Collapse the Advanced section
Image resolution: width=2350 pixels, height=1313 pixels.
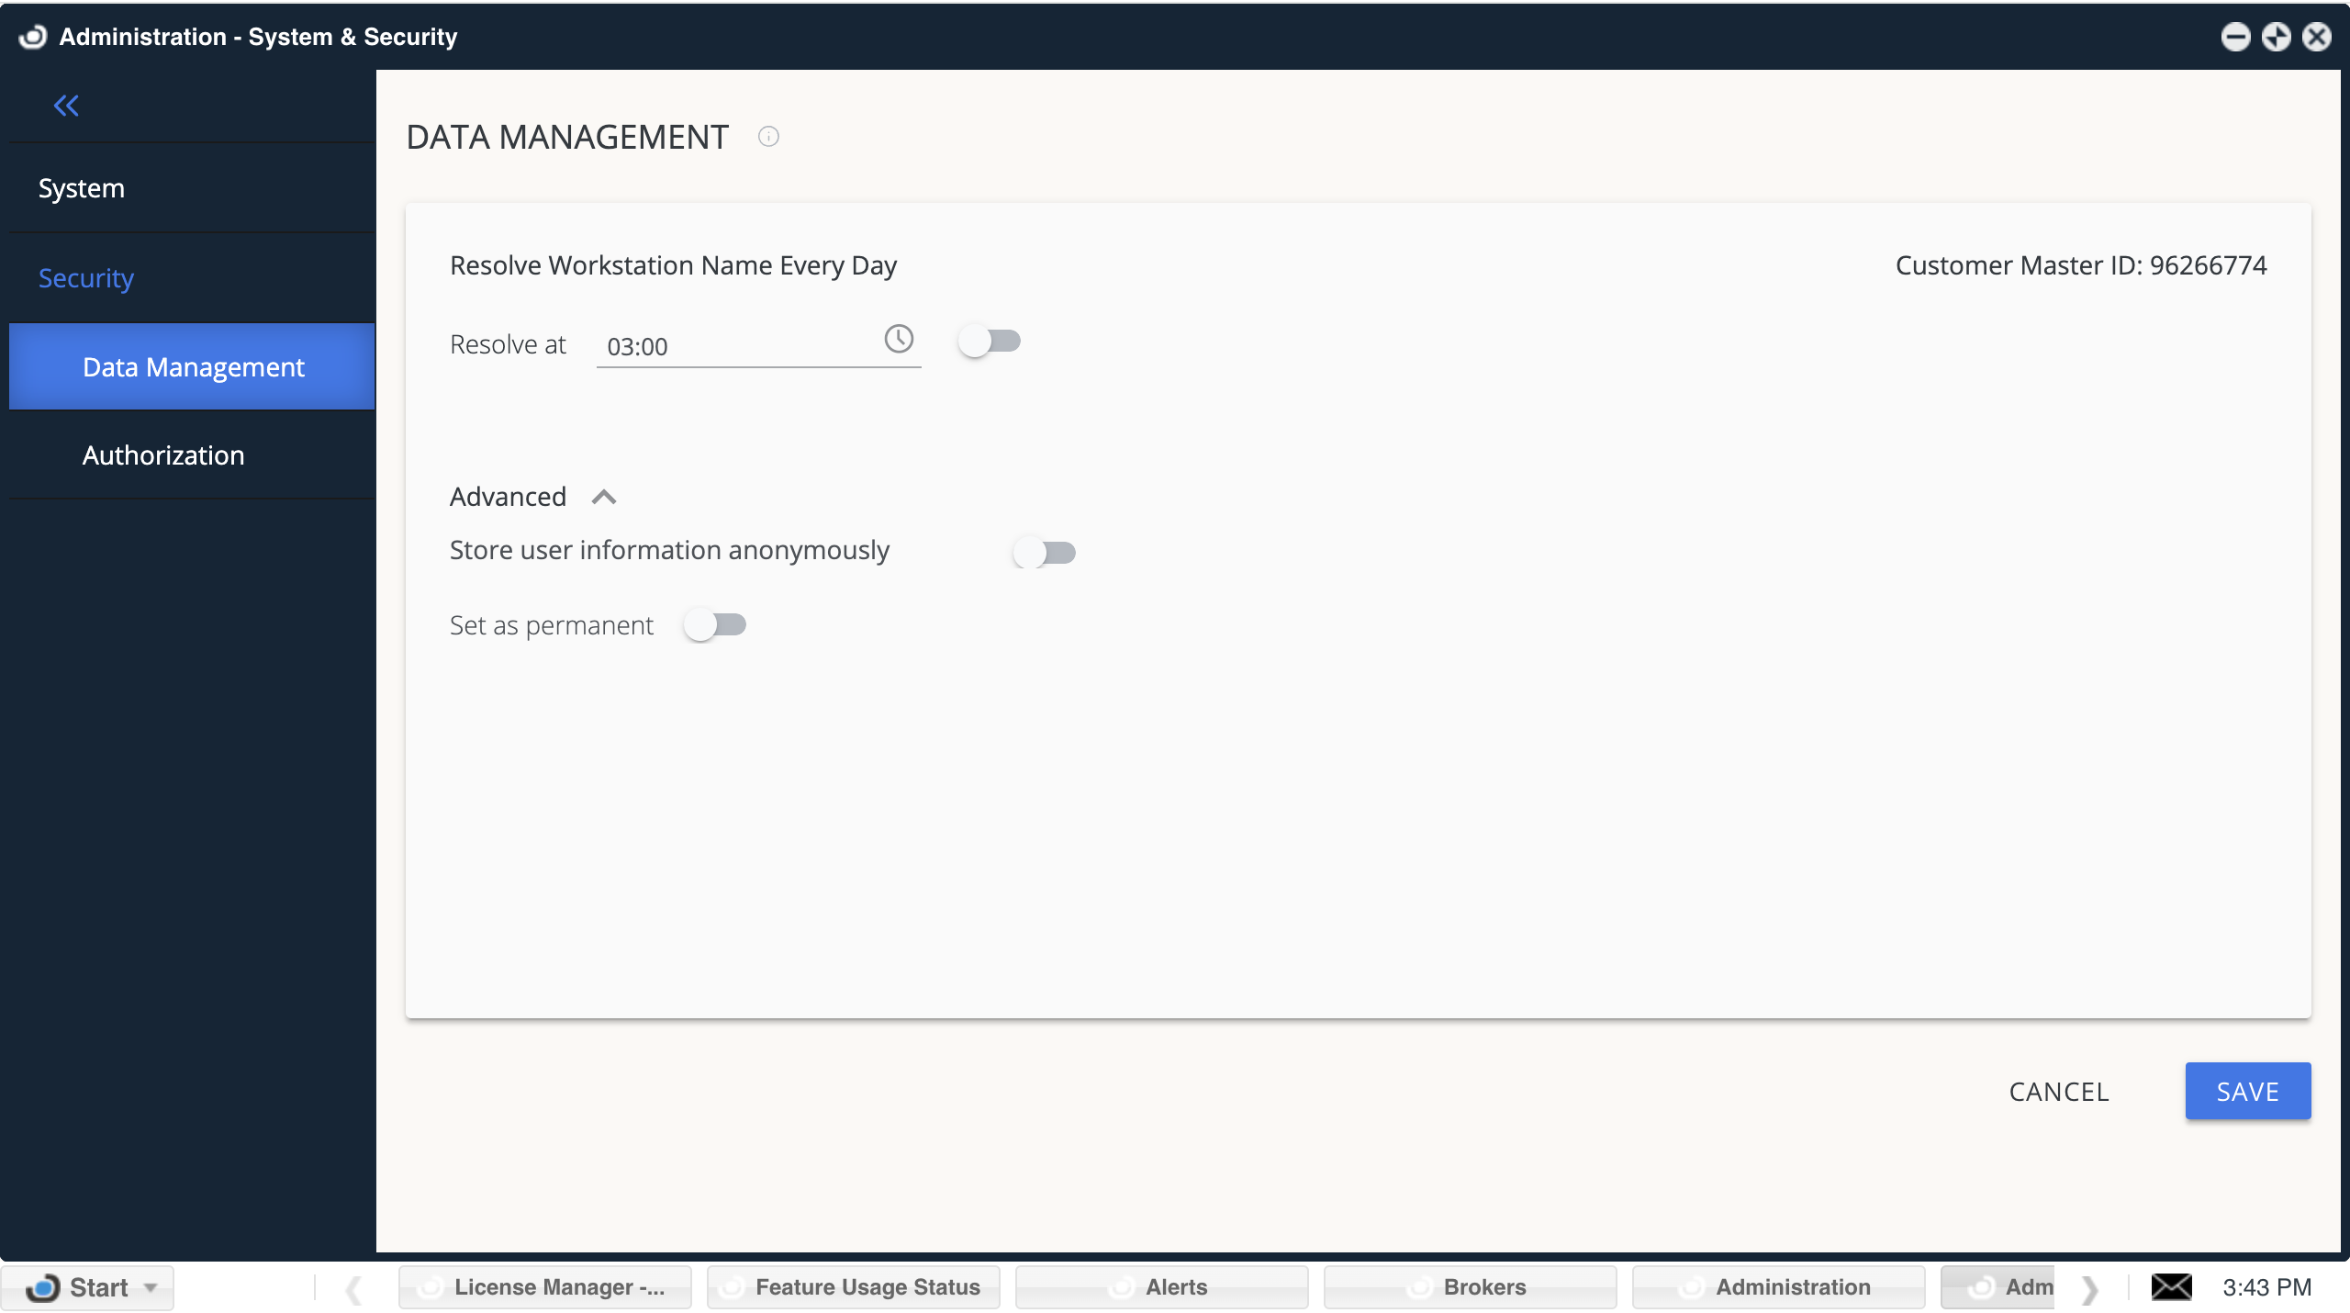pos(605,496)
